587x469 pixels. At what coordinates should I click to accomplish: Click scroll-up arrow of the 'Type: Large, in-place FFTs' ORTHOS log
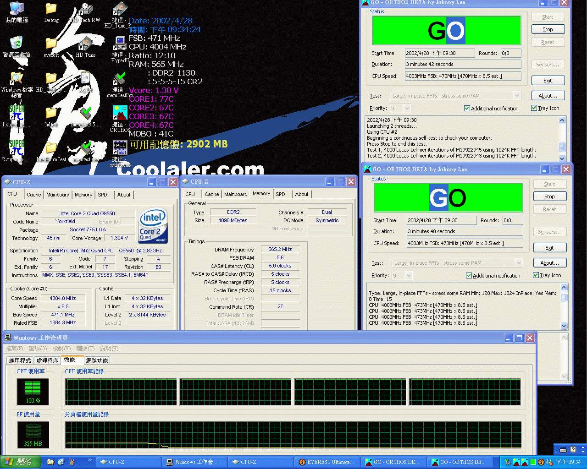(x=564, y=287)
